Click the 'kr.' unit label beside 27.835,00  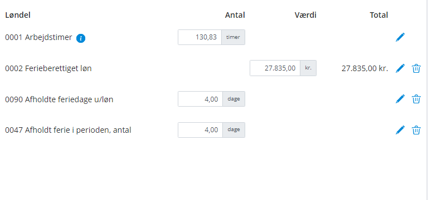coord(308,68)
